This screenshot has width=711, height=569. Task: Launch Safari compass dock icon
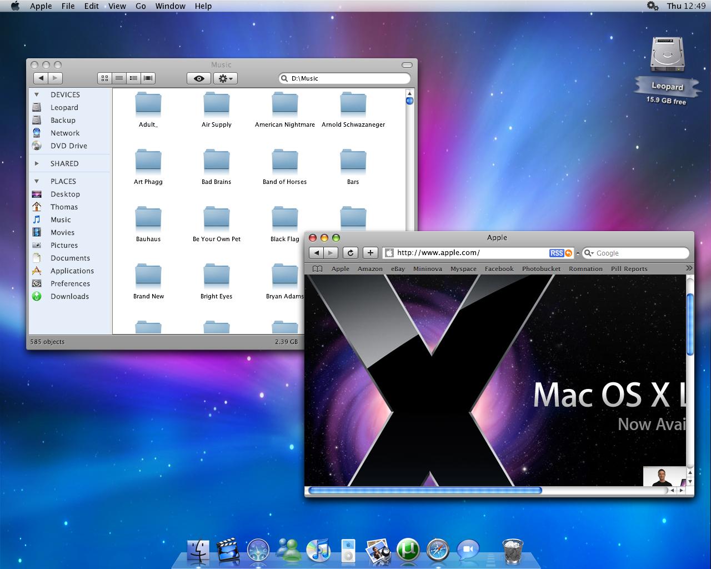point(438,551)
